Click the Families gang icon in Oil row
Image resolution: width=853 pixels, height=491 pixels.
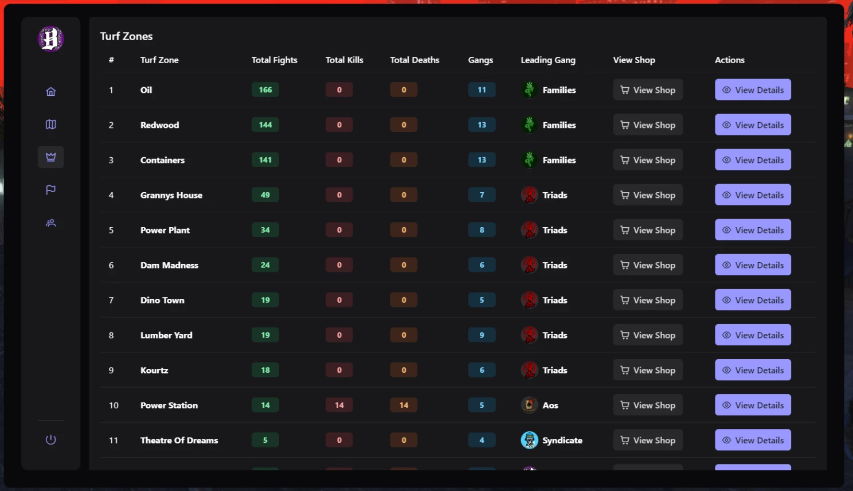(529, 89)
